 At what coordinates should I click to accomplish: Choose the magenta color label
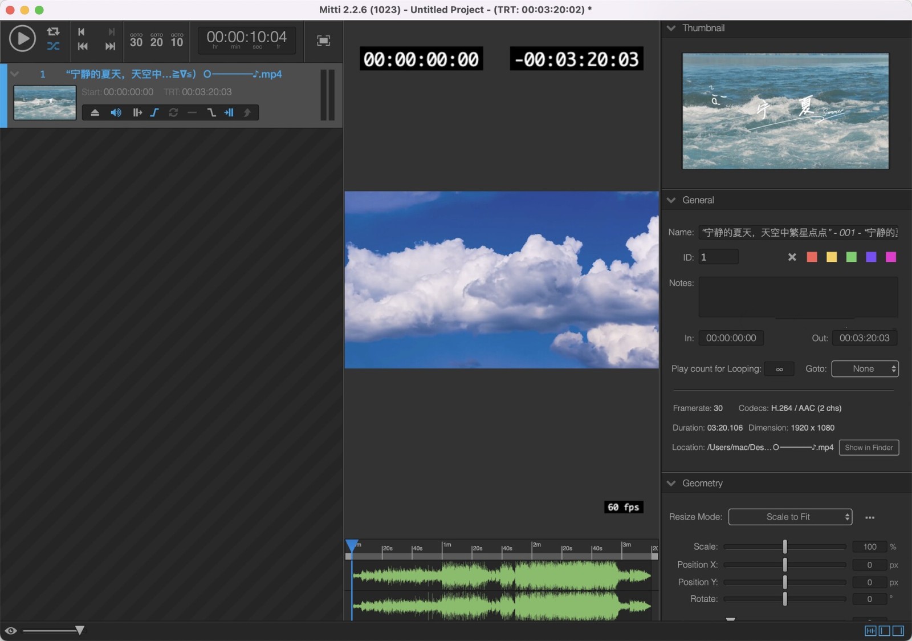point(891,257)
